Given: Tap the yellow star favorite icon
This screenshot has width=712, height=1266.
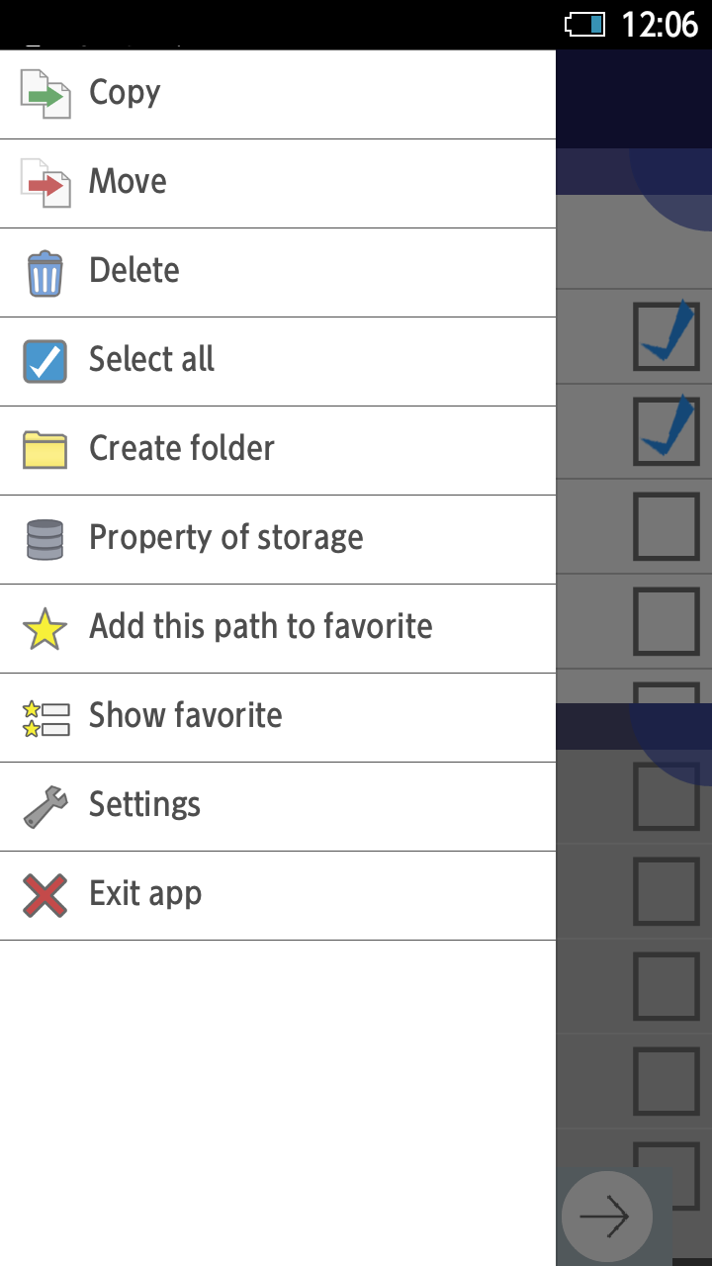Looking at the screenshot, I should coord(45,628).
